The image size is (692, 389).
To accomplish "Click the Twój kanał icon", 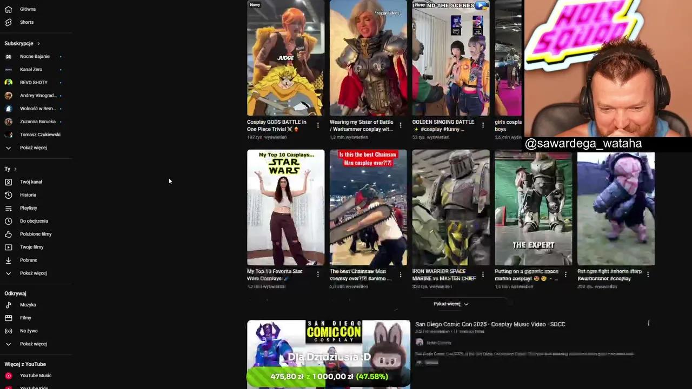I will [x=8, y=182].
